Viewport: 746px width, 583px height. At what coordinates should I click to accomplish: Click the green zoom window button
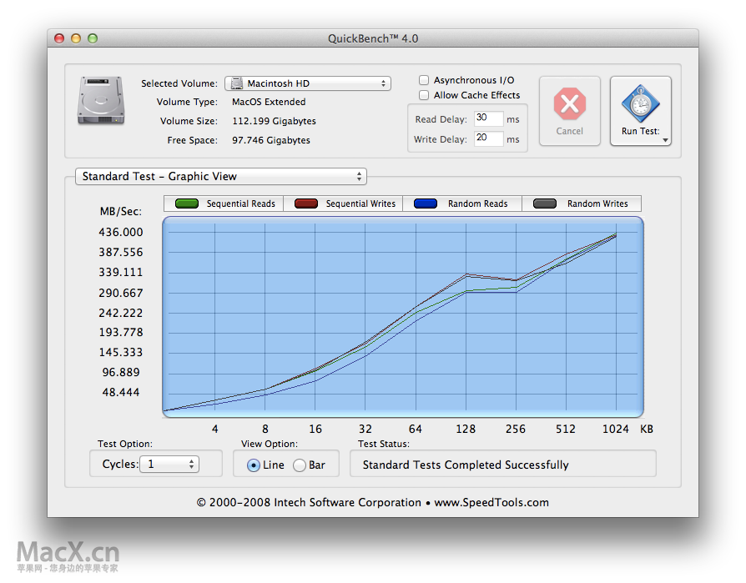[x=93, y=38]
